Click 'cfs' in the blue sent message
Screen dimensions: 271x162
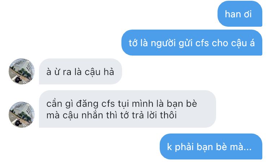click(x=202, y=43)
